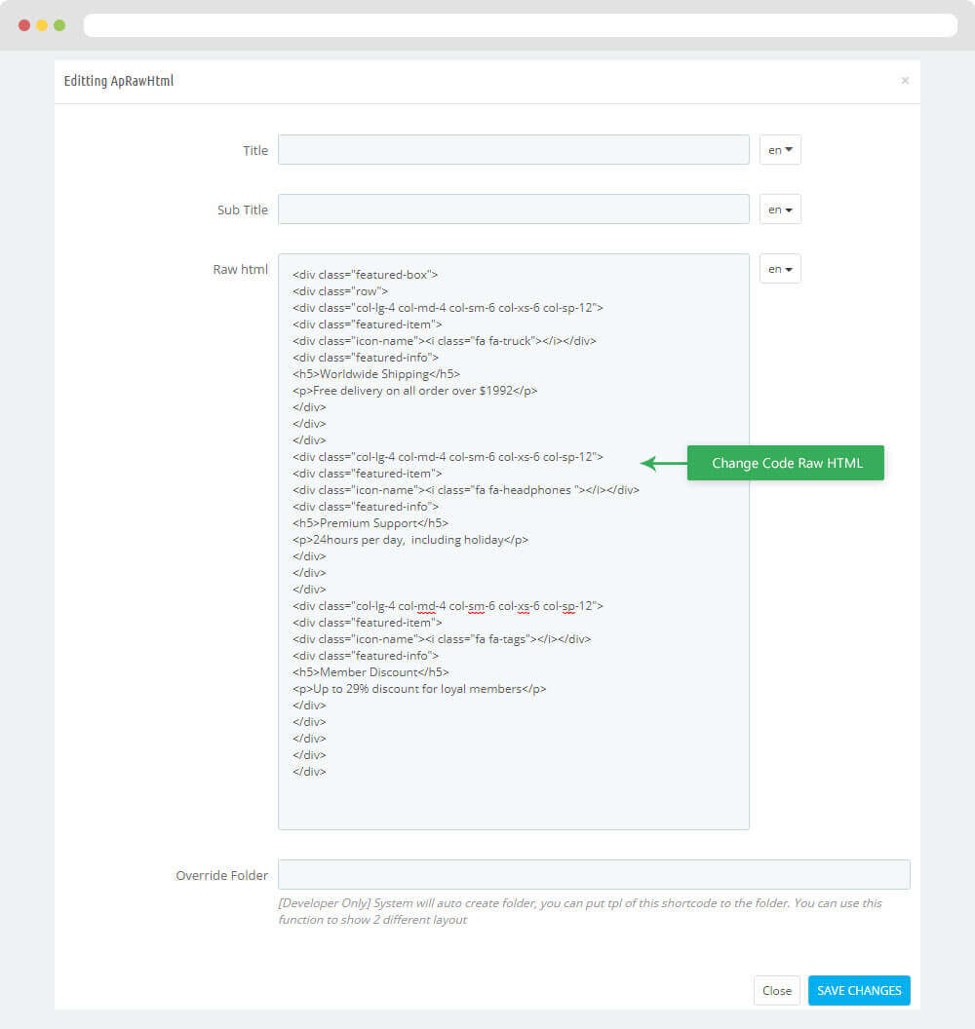Click the line containing 'fa fa-headphones'
Screen dimensions: 975x1029
coord(466,489)
